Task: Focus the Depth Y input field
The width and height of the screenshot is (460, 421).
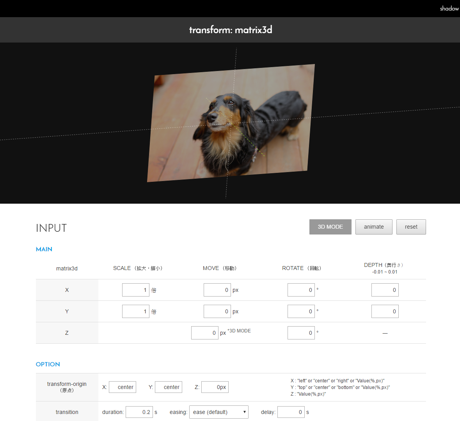Action: [385, 311]
